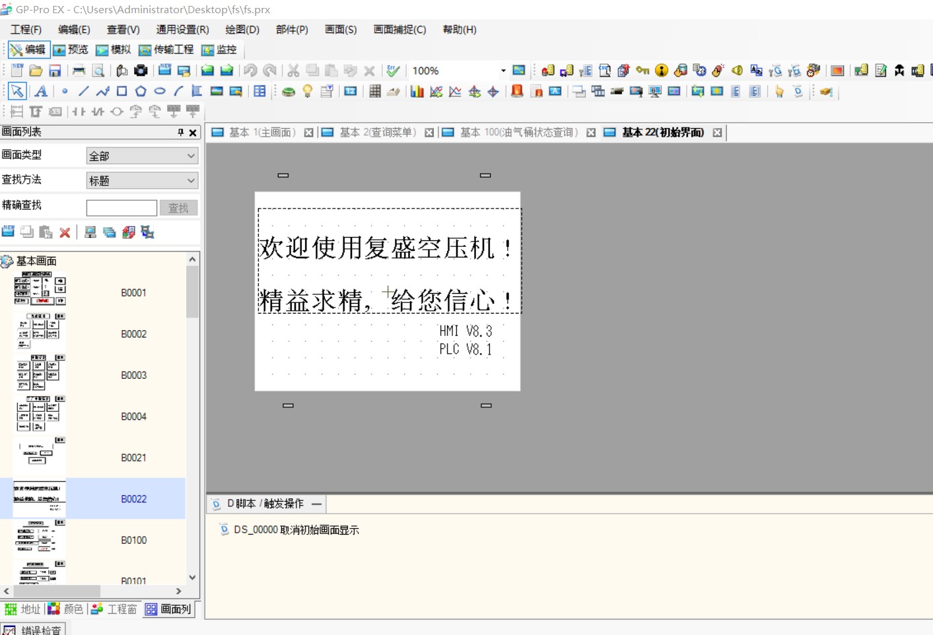
Task: Toggle pin on the 画面列表 panel
Action: tap(180, 133)
